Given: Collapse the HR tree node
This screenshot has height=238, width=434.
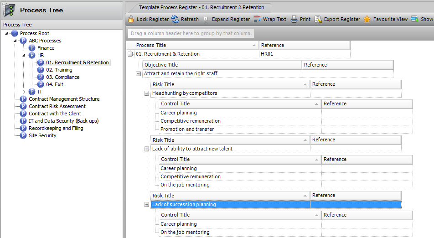Looking at the screenshot, I should point(24,55).
